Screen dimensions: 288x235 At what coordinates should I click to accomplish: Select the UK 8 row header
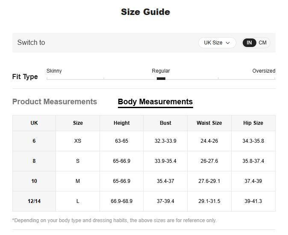coord(34,161)
